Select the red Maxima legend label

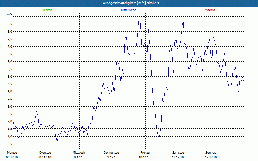coord(210,10)
